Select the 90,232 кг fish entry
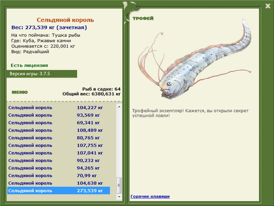The image size is (274, 206). [59, 161]
